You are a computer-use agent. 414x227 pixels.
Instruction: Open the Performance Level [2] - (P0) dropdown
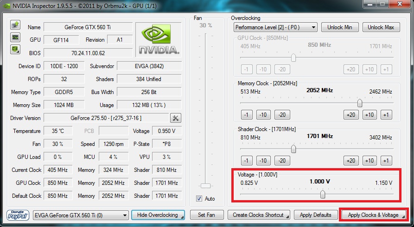point(275,27)
